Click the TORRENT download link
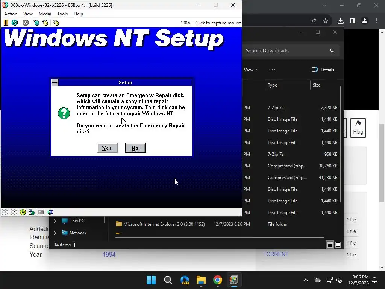The image size is (385, 289). point(276,254)
